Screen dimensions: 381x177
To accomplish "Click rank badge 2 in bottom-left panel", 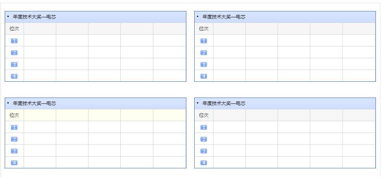I will click(x=14, y=139).
